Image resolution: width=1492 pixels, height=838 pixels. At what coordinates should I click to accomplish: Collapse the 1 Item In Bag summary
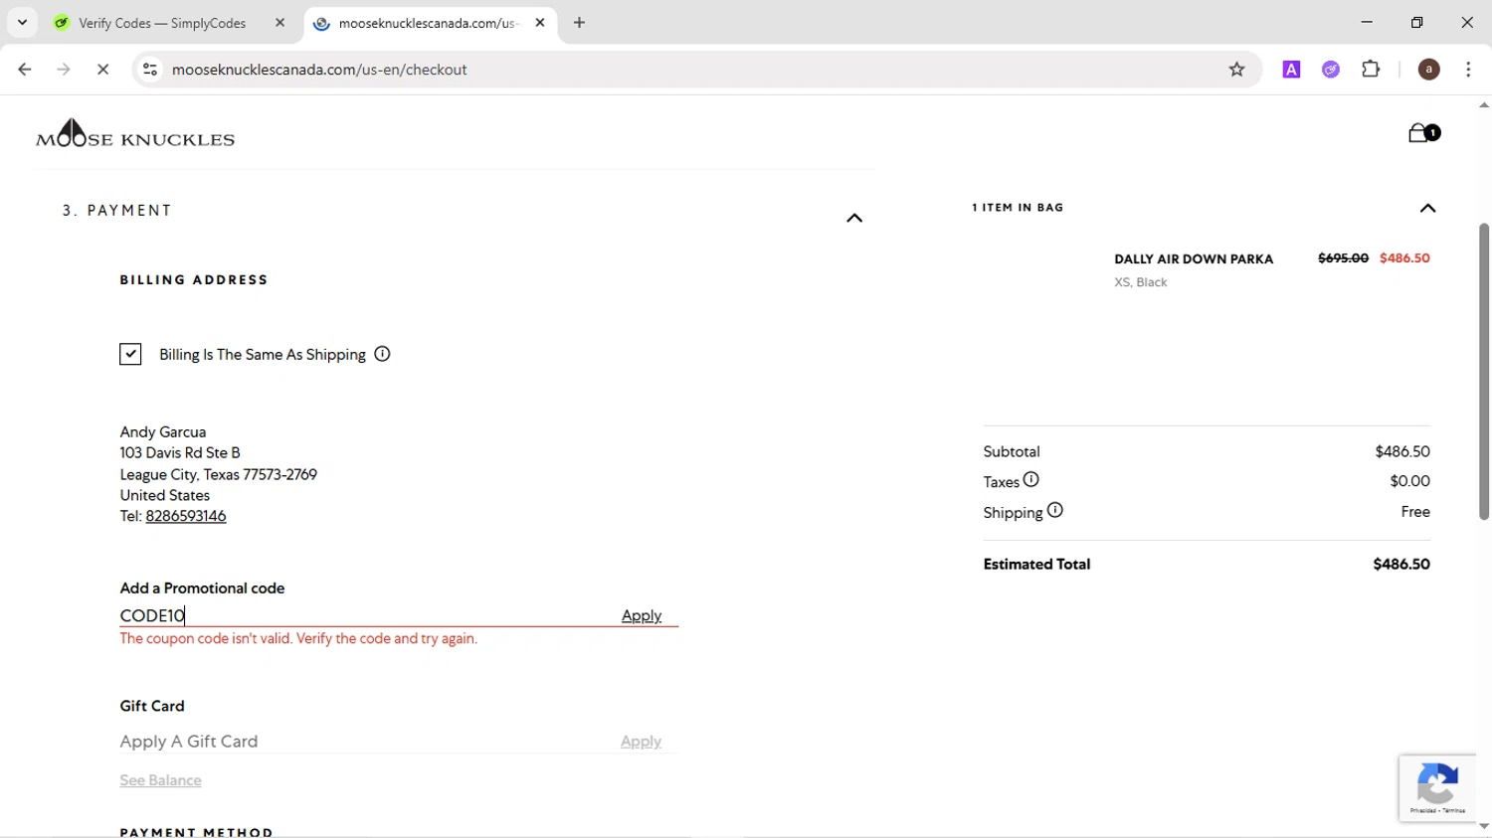coord(1427,208)
